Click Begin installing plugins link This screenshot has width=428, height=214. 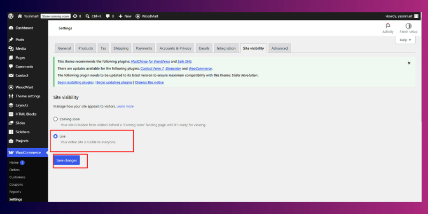click(75, 82)
